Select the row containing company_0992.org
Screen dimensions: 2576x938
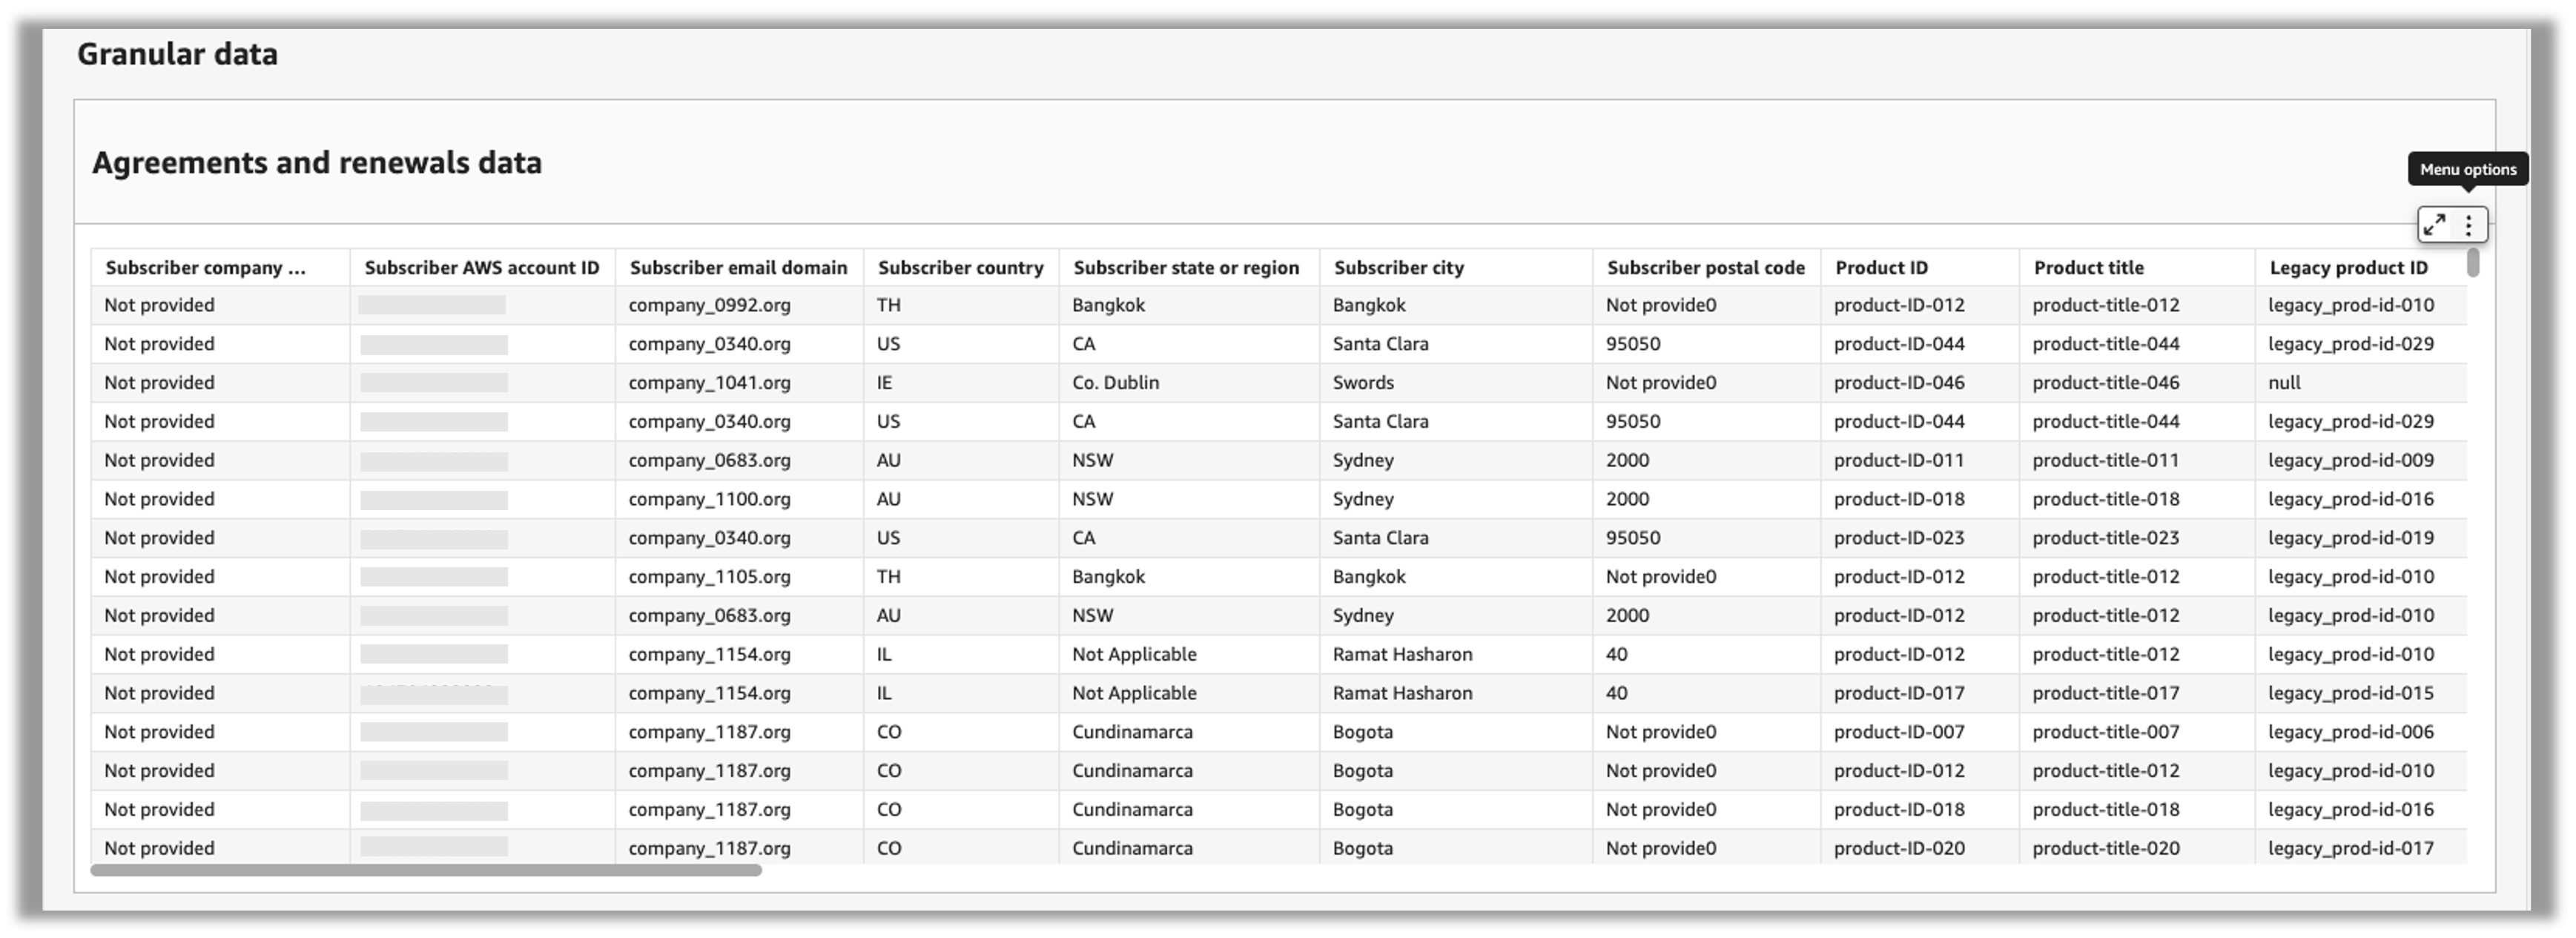pyautogui.click(x=709, y=305)
